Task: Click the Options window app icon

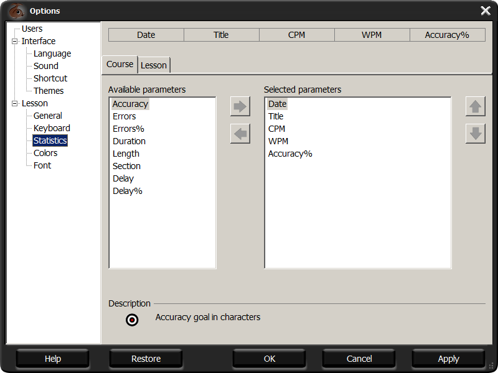Action: (17, 11)
